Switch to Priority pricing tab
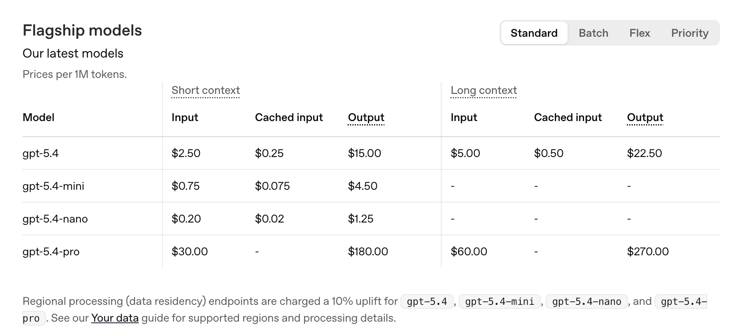 690,33
